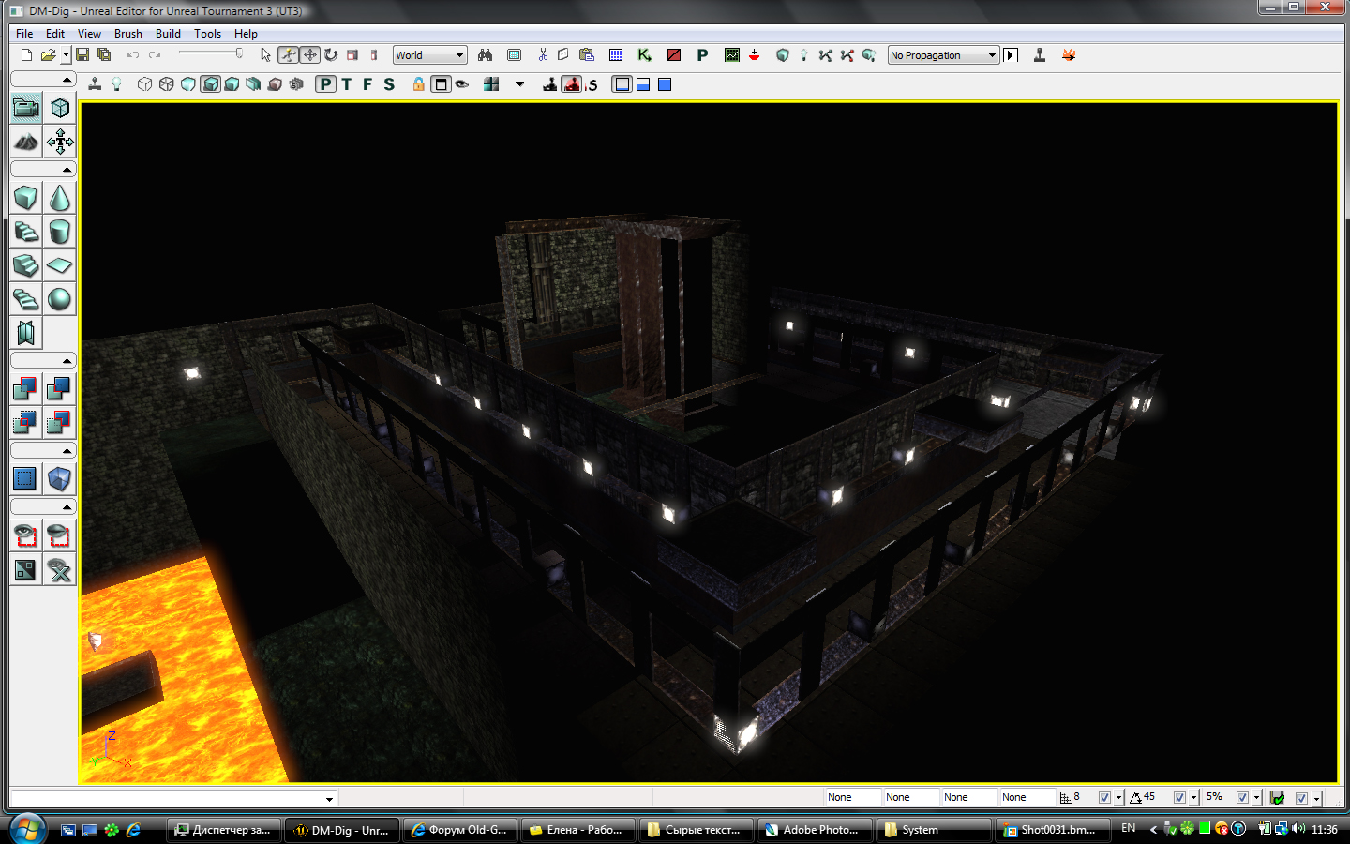Collapse the CSG operations section arrow
Screen dimensions: 1350x844
[67, 361]
